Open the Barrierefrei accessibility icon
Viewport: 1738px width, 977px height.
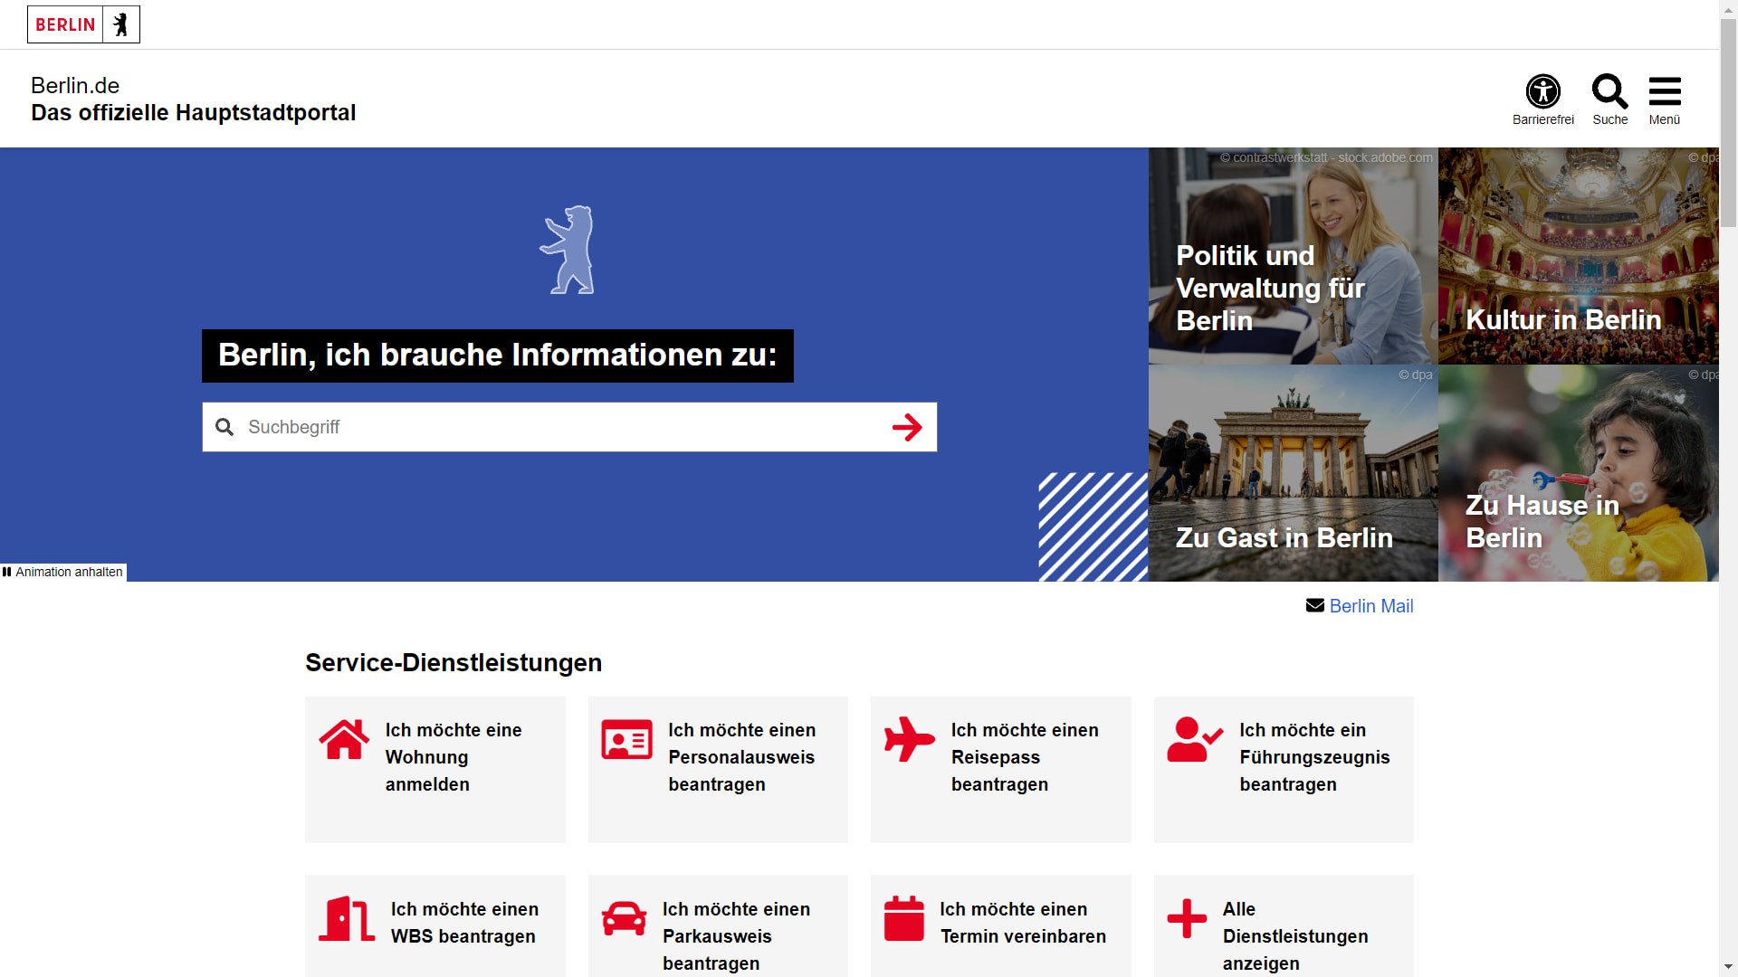tap(1542, 92)
